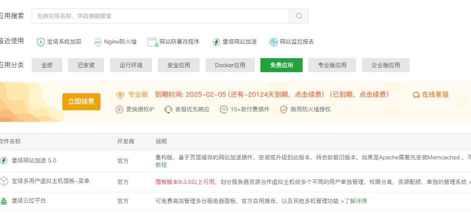Viewport: 471px width, 213px height.
Task: Select the 已安装 category tab
Action: [x=86, y=65]
